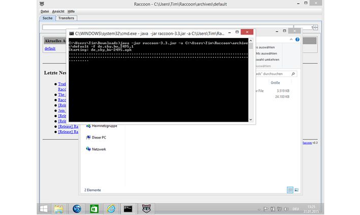Open the default archive link

(50, 49)
